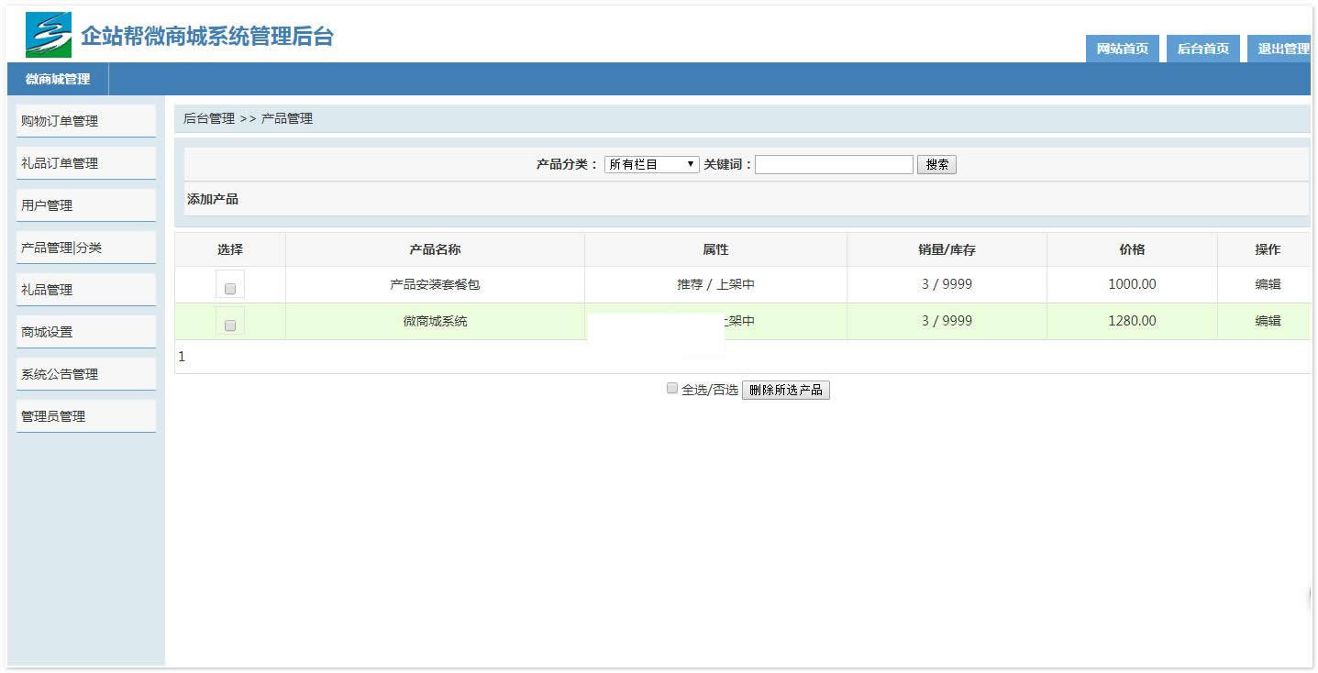Viewport: 1318px width, 673px height.
Task: Navigate to 礼品管理 in sidebar
Action: click(47, 290)
